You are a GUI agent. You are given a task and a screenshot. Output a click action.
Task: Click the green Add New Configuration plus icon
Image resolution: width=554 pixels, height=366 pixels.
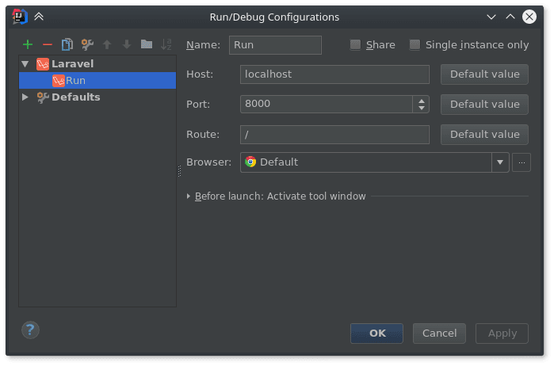pos(28,44)
